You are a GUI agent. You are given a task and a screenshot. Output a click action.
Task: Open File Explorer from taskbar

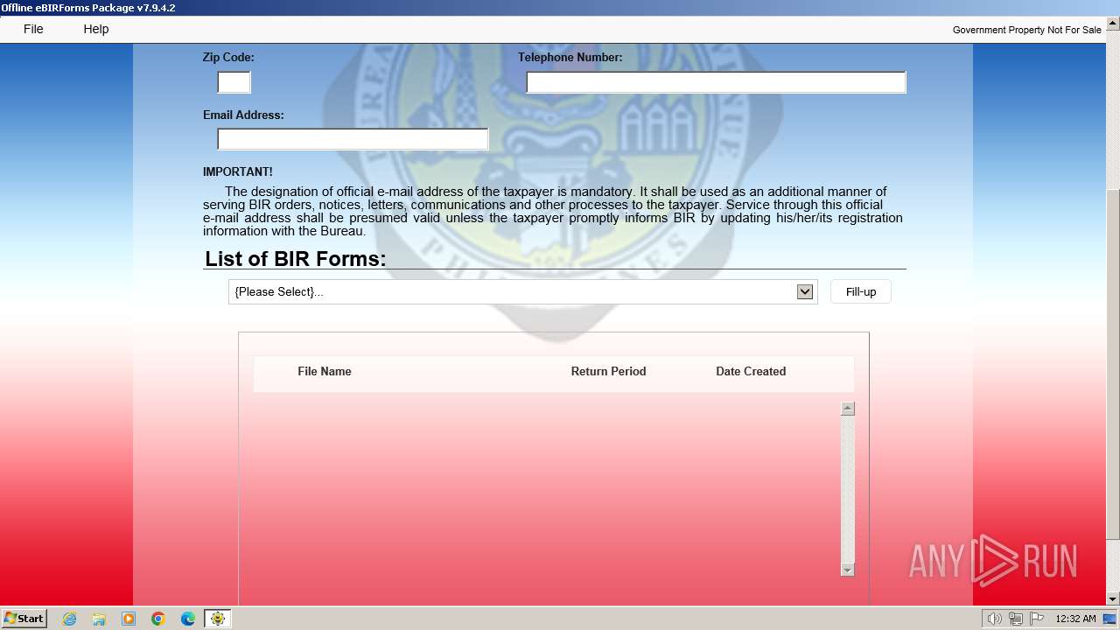click(x=99, y=619)
